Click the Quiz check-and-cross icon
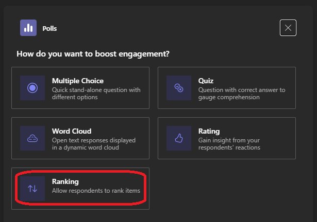Image resolution: width=317 pixels, height=222 pixels. 179,88
